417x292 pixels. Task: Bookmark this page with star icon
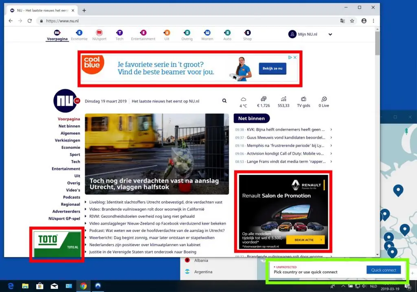pos(352,21)
